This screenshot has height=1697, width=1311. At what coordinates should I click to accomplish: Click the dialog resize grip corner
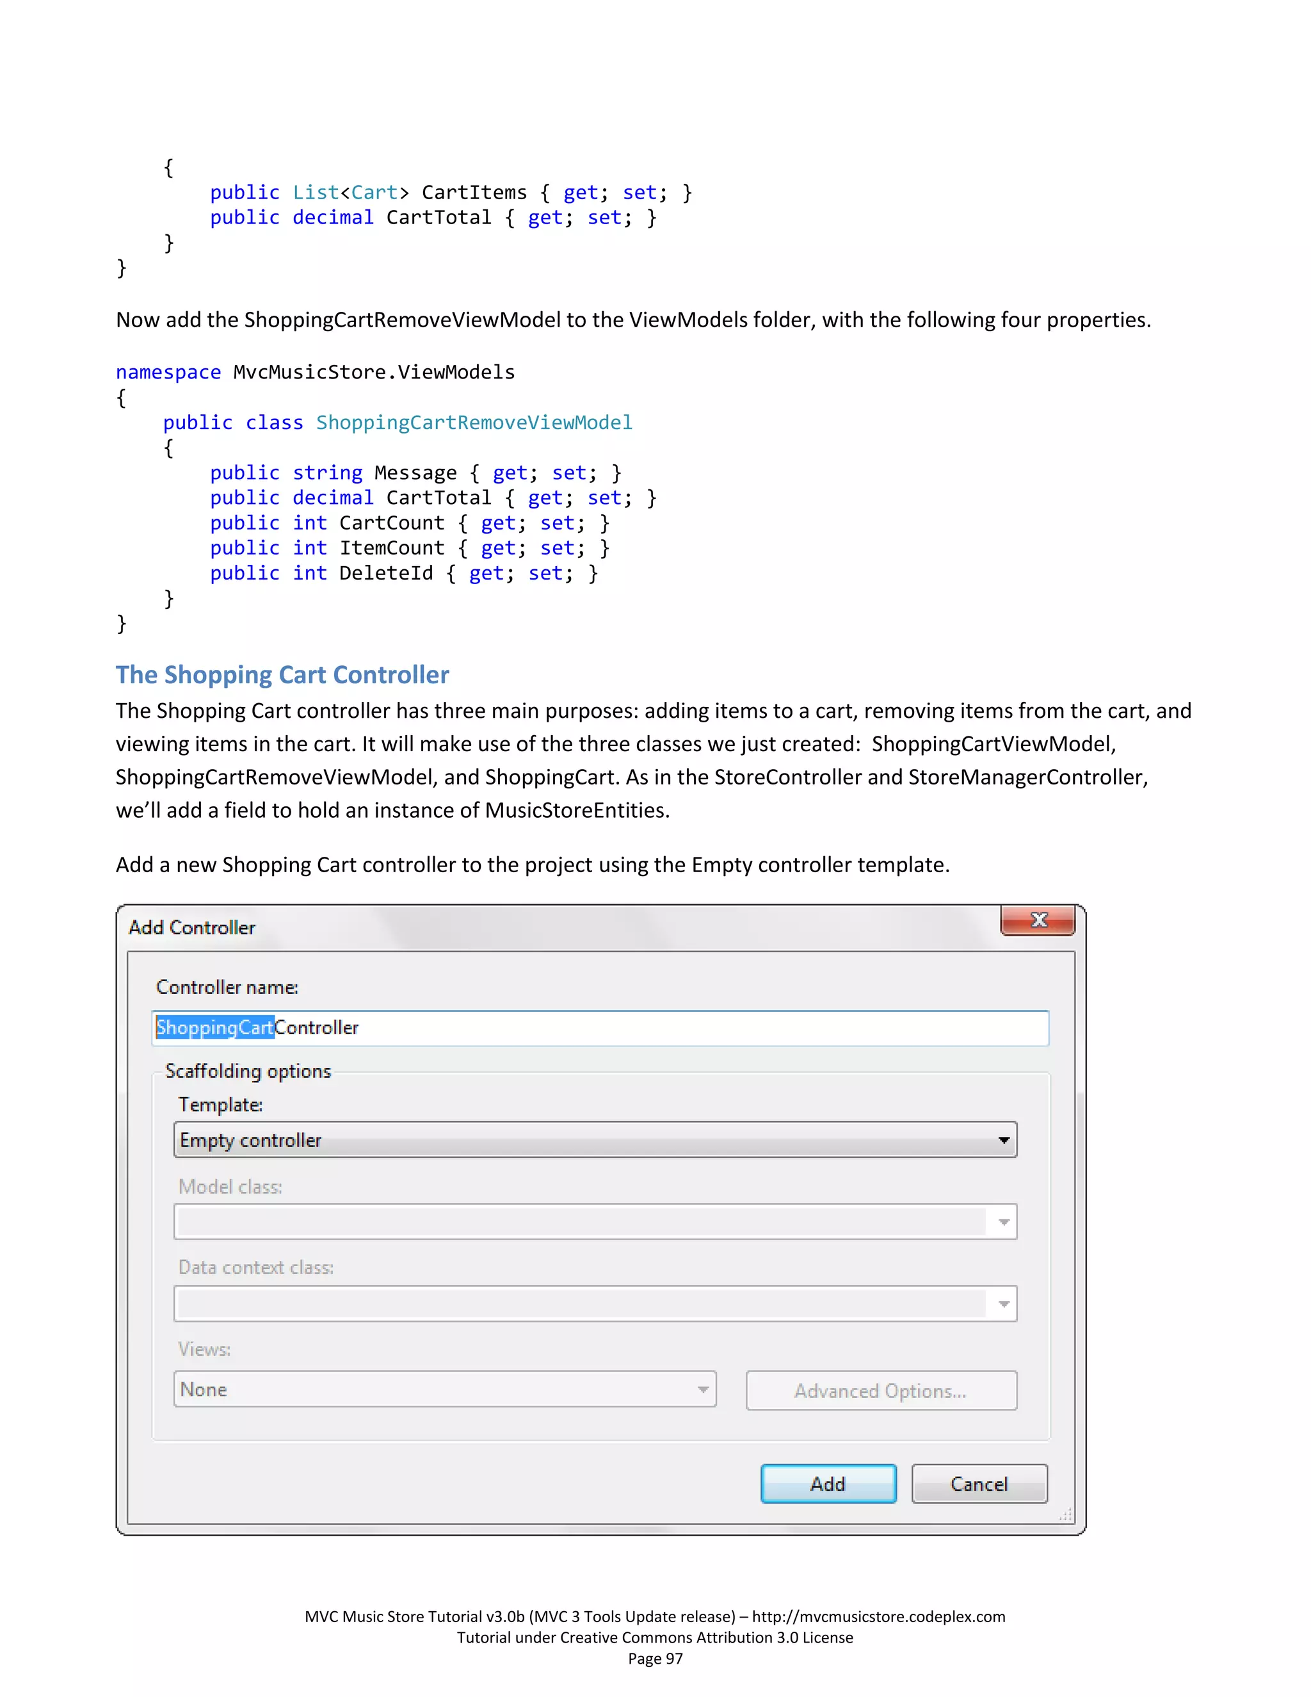(x=1066, y=1514)
